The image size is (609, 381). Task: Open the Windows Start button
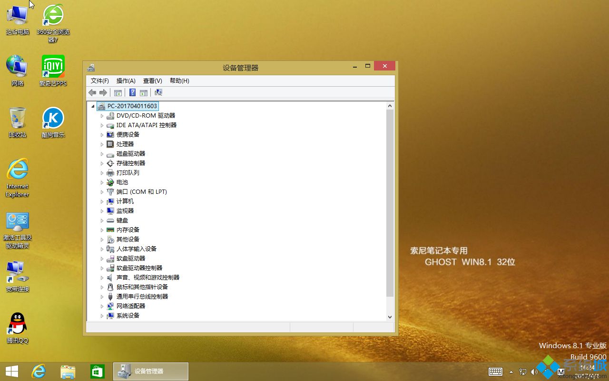point(12,371)
